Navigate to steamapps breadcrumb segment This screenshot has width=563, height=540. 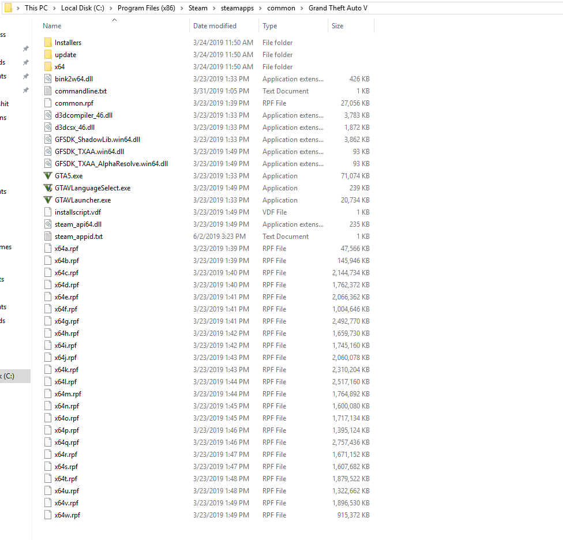point(237,8)
